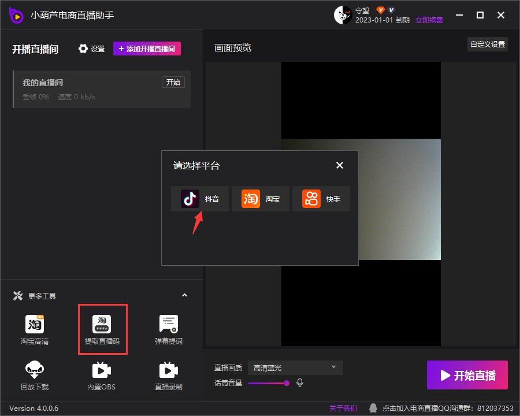Pick the Kuaishou (快手) platform option

[321, 199]
